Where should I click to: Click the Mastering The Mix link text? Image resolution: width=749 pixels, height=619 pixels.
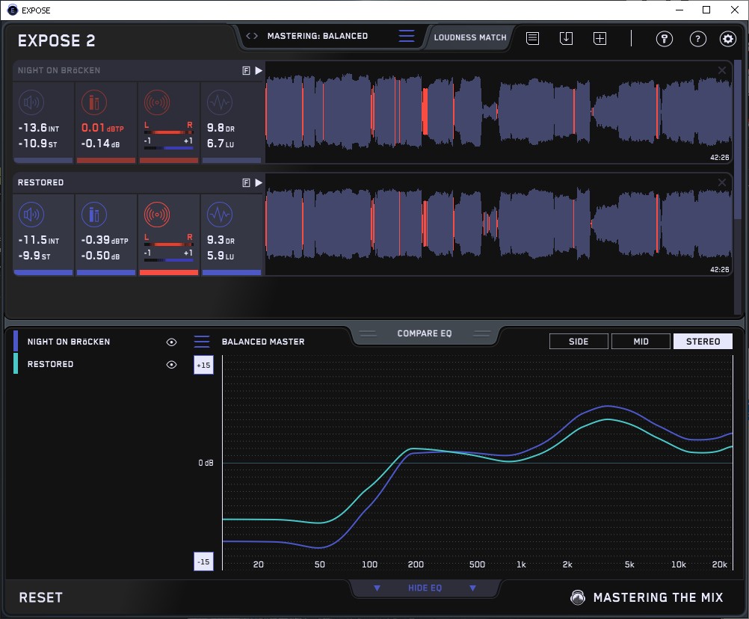(659, 597)
